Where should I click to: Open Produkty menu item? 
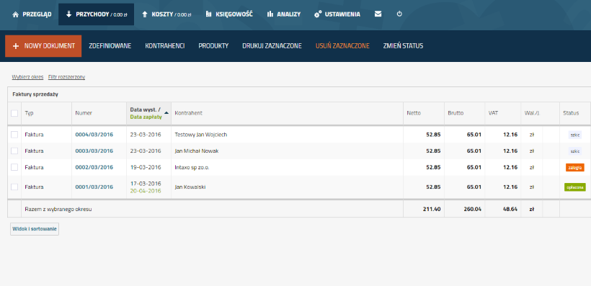tap(213, 46)
